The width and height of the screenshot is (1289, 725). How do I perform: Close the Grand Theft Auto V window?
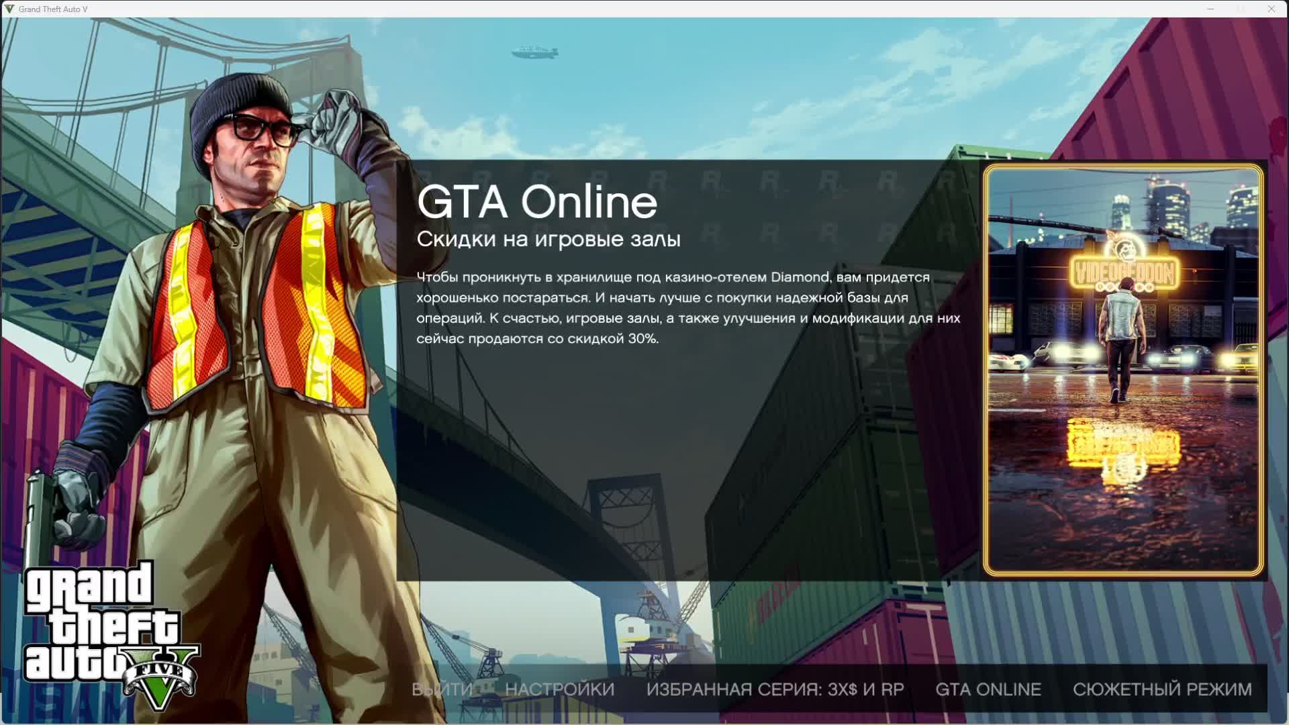pyautogui.click(x=1271, y=9)
